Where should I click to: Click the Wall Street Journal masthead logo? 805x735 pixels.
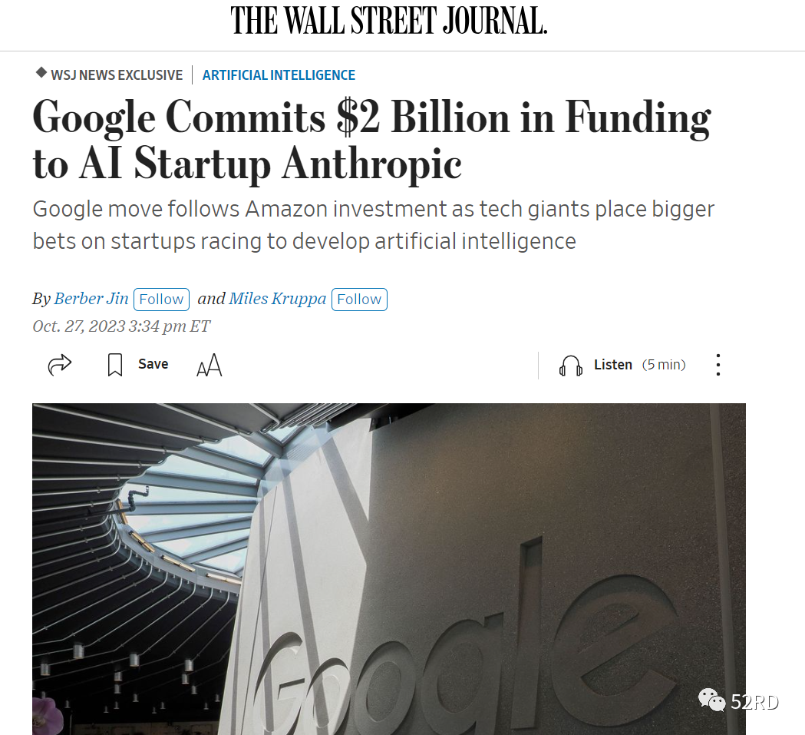tap(389, 21)
